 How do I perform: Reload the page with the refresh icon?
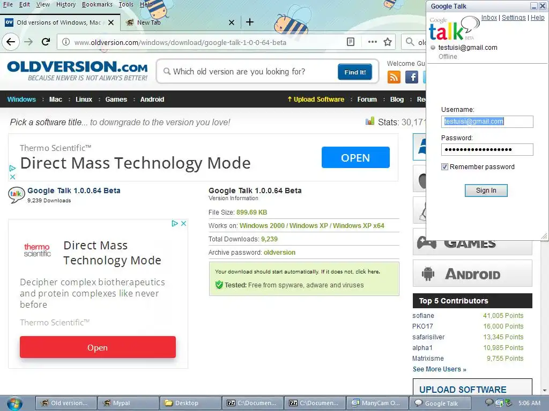[x=46, y=42]
